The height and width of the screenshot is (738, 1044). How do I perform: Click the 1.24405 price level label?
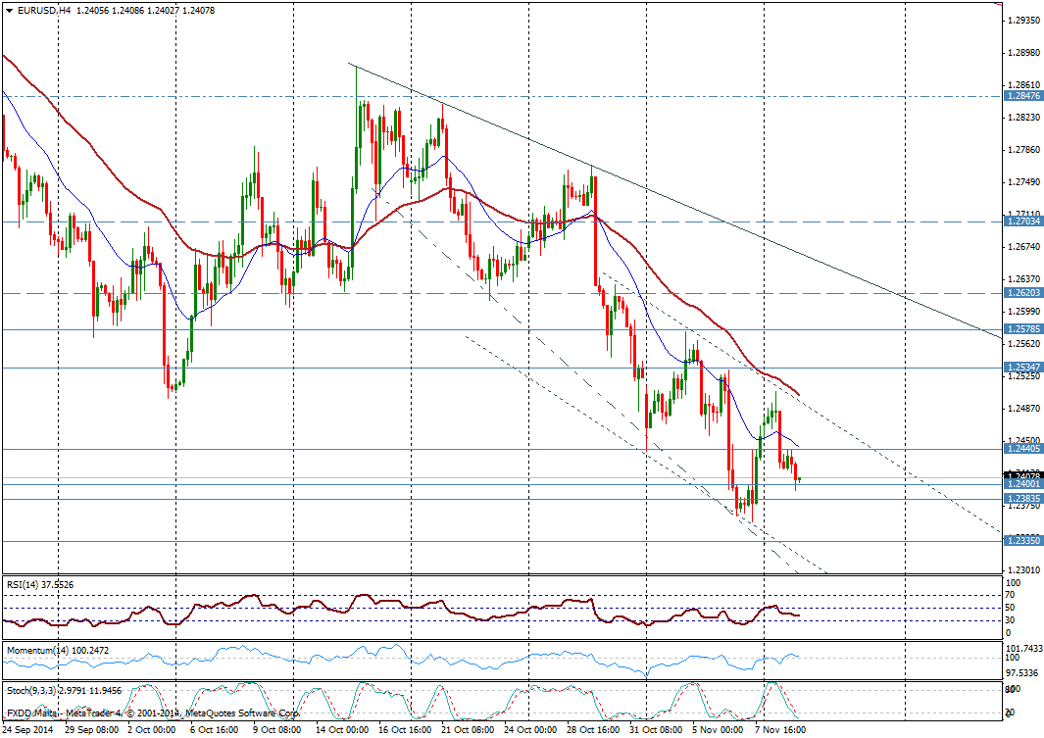pos(1022,448)
